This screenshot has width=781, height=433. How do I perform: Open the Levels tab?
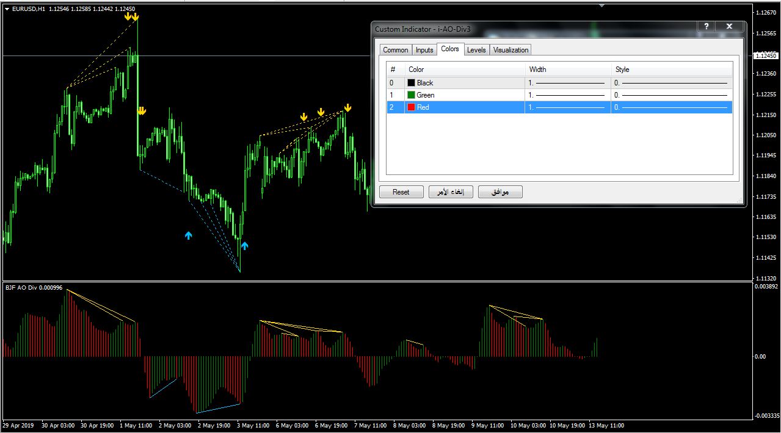(x=476, y=50)
